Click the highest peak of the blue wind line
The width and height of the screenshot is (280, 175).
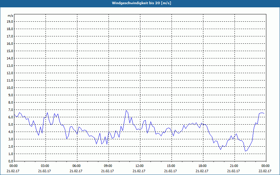pos(126,111)
